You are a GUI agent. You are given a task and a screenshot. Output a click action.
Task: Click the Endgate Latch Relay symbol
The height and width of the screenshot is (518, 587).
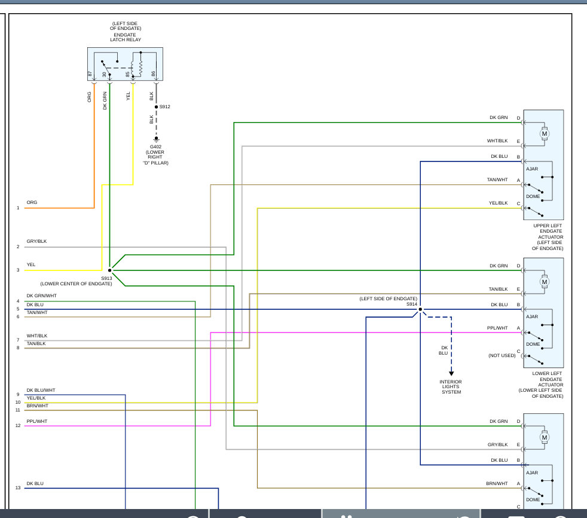(124, 64)
